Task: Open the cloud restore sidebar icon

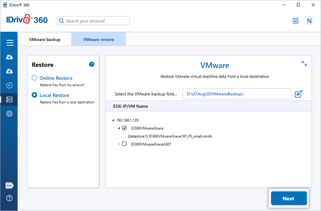Action: click(9, 71)
